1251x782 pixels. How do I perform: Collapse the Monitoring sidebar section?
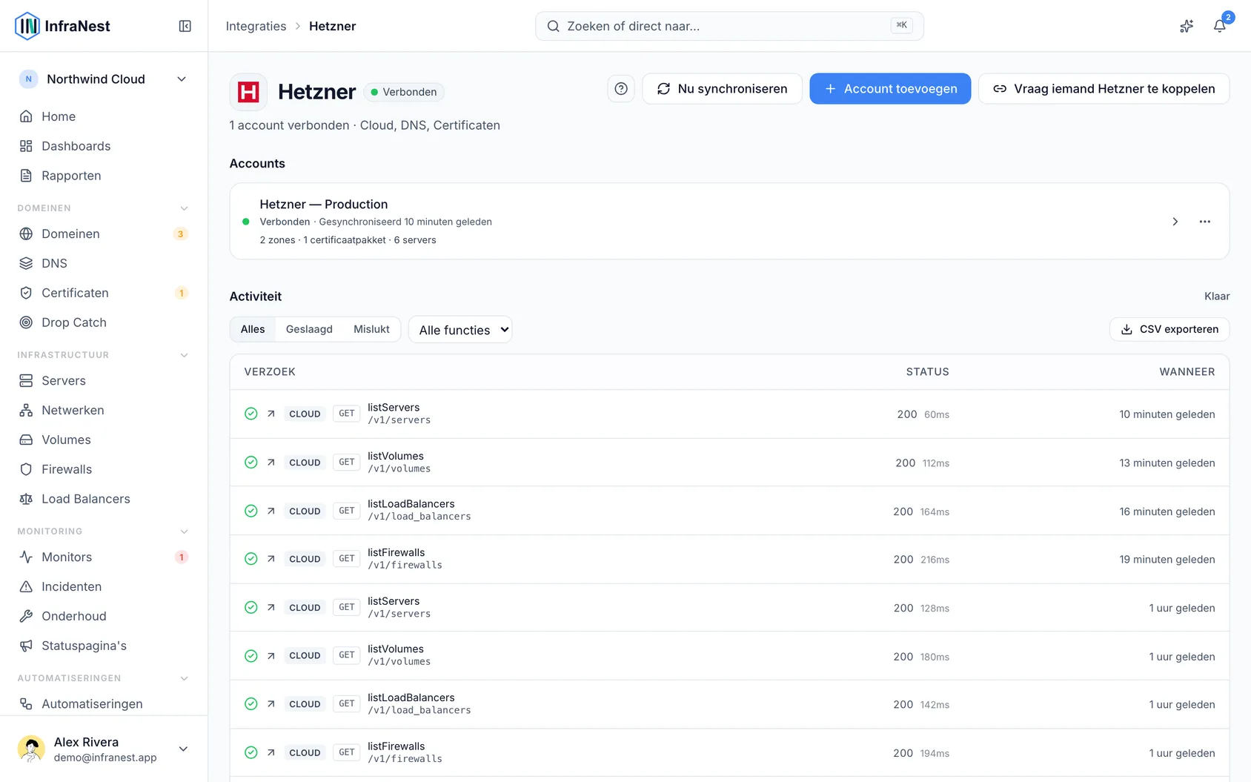pyautogui.click(x=185, y=531)
